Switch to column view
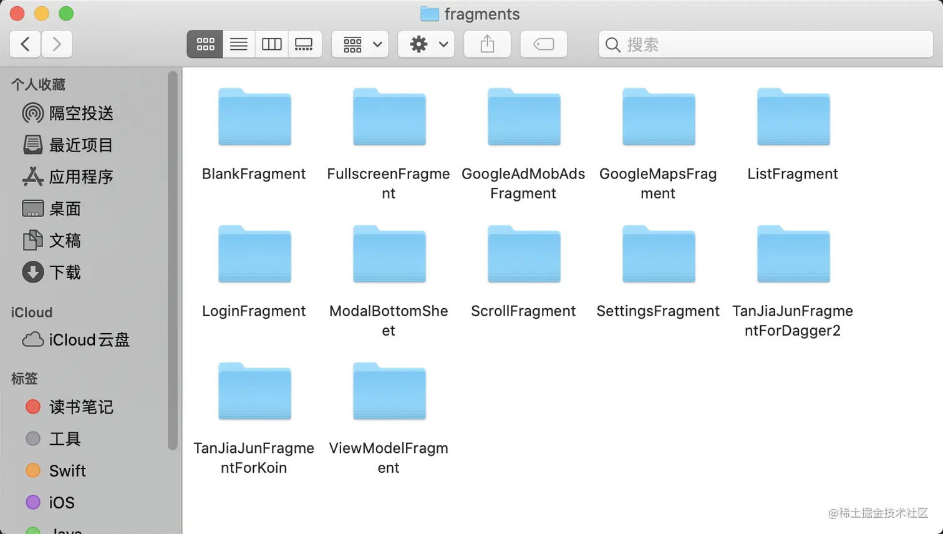The height and width of the screenshot is (534, 943). tap(271, 44)
